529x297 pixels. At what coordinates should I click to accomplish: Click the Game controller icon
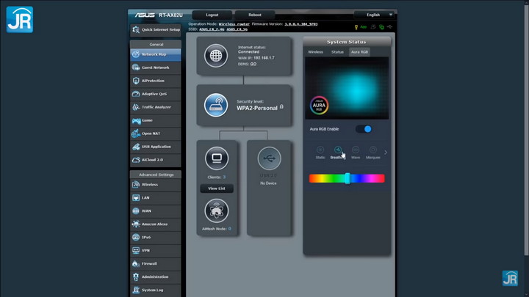(x=137, y=120)
